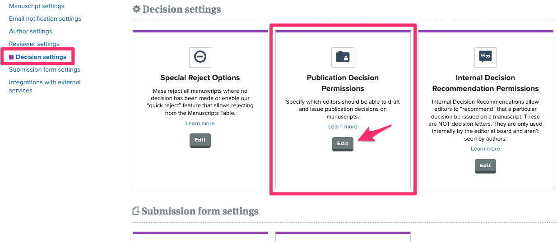Click the speech quote Internal Recommendation icon

[x=485, y=57]
